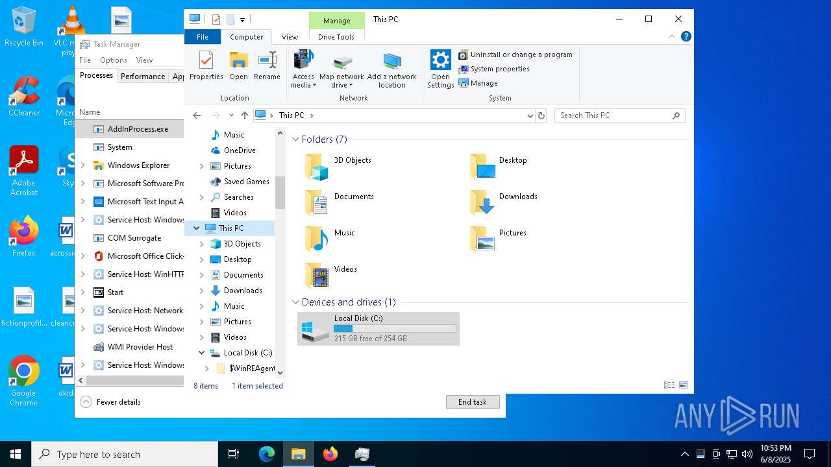The width and height of the screenshot is (831, 467).
Task: Open the Map network drive dropdown
Action: (341, 81)
